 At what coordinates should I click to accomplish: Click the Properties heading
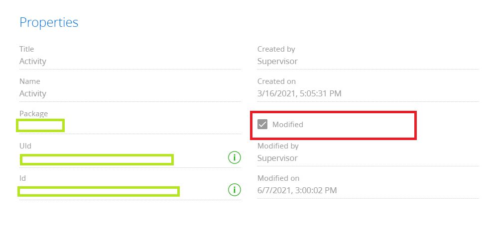tap(49, 23)
